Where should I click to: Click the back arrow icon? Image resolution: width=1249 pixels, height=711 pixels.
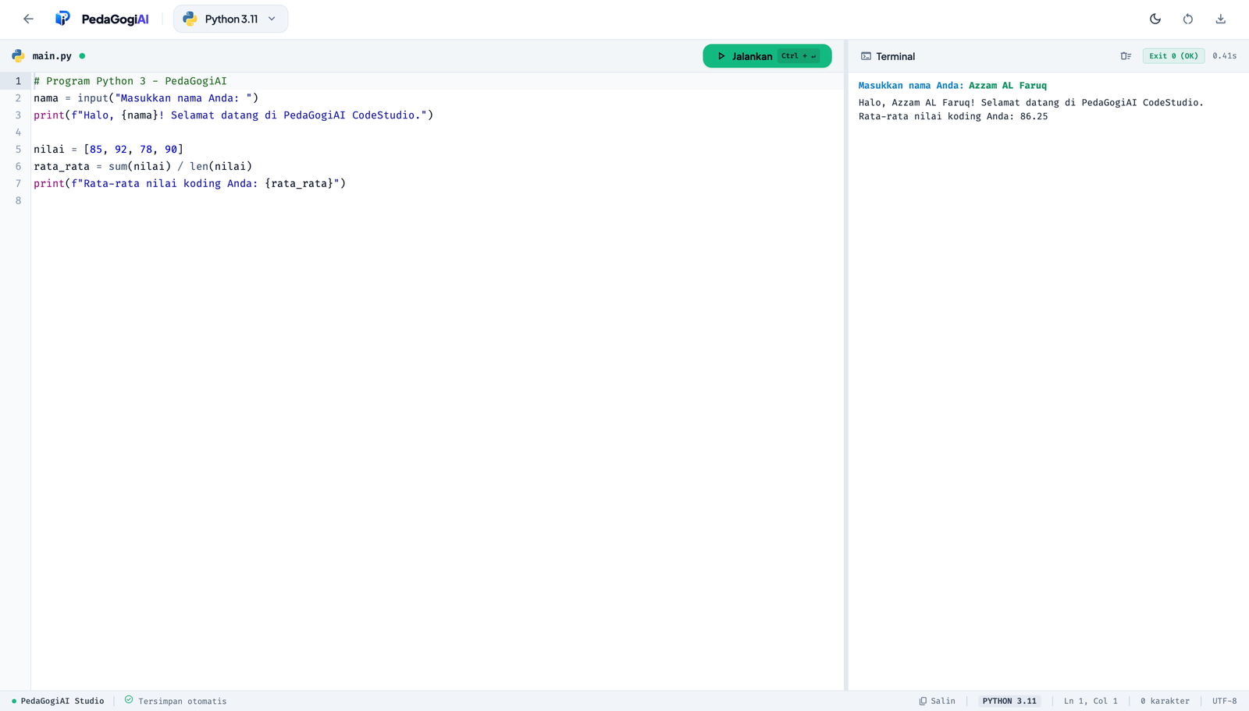pyautogui.click(x=29, y=19)
